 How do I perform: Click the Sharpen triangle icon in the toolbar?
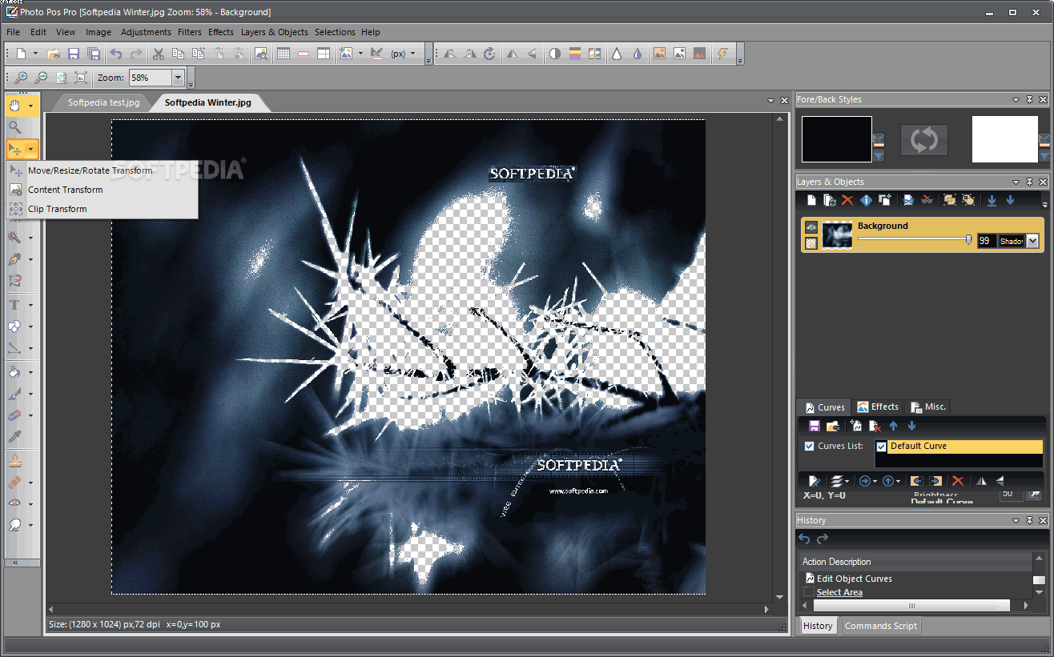point(617,54)
